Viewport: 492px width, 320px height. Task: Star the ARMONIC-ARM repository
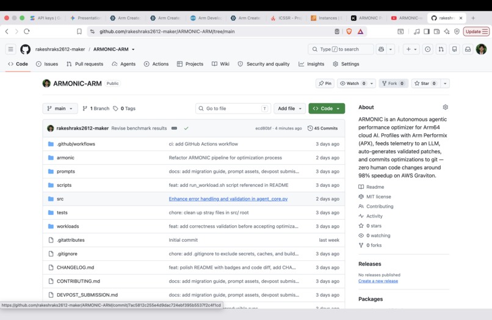click(426, 84)
